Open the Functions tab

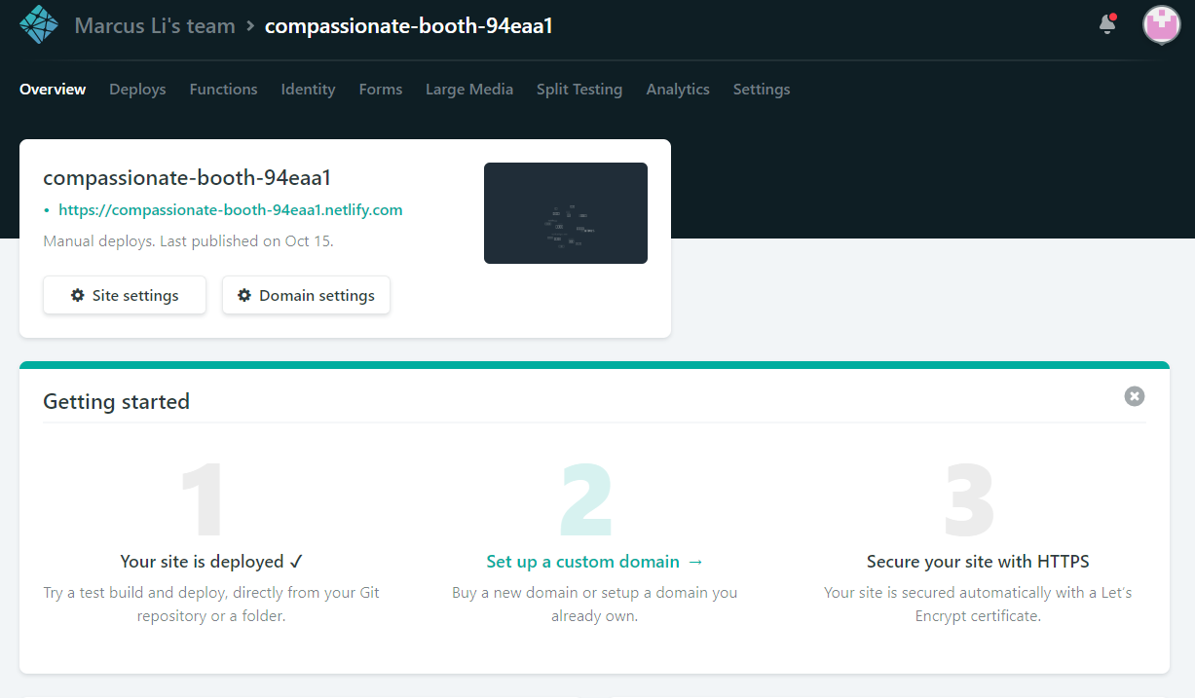click(223, 90)
